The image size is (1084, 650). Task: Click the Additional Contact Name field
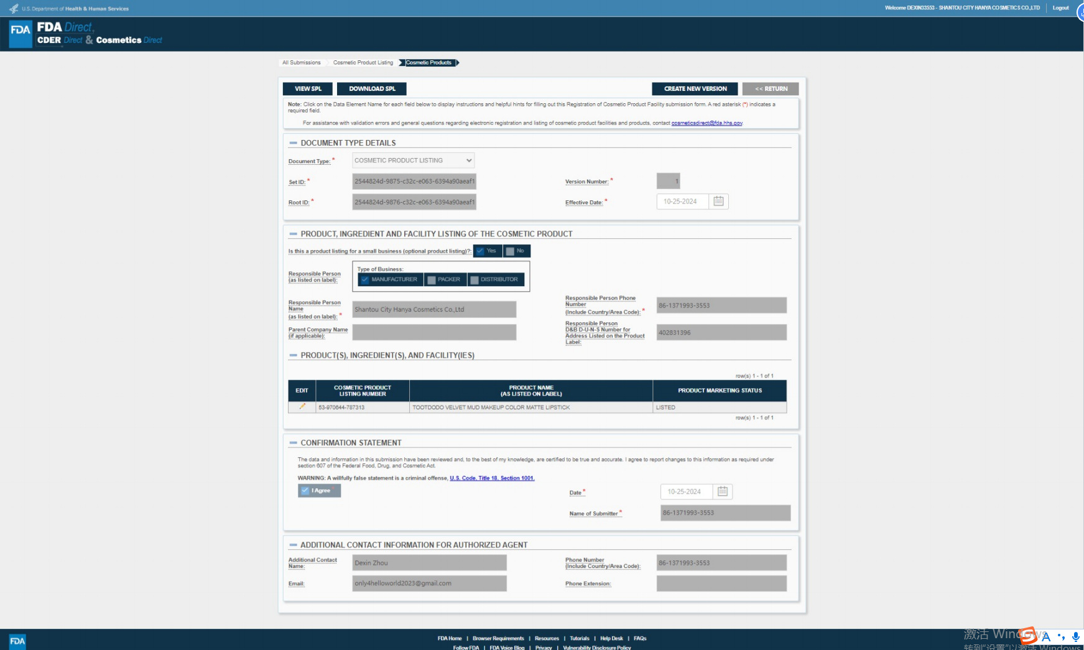tap(429, 563)
